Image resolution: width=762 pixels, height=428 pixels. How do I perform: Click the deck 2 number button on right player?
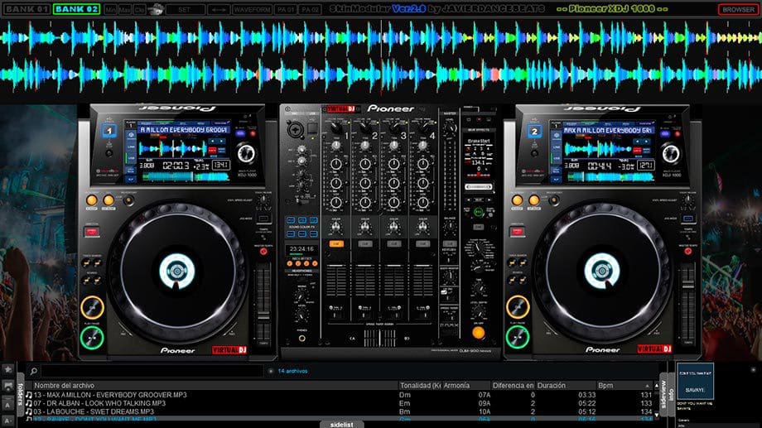534,131
